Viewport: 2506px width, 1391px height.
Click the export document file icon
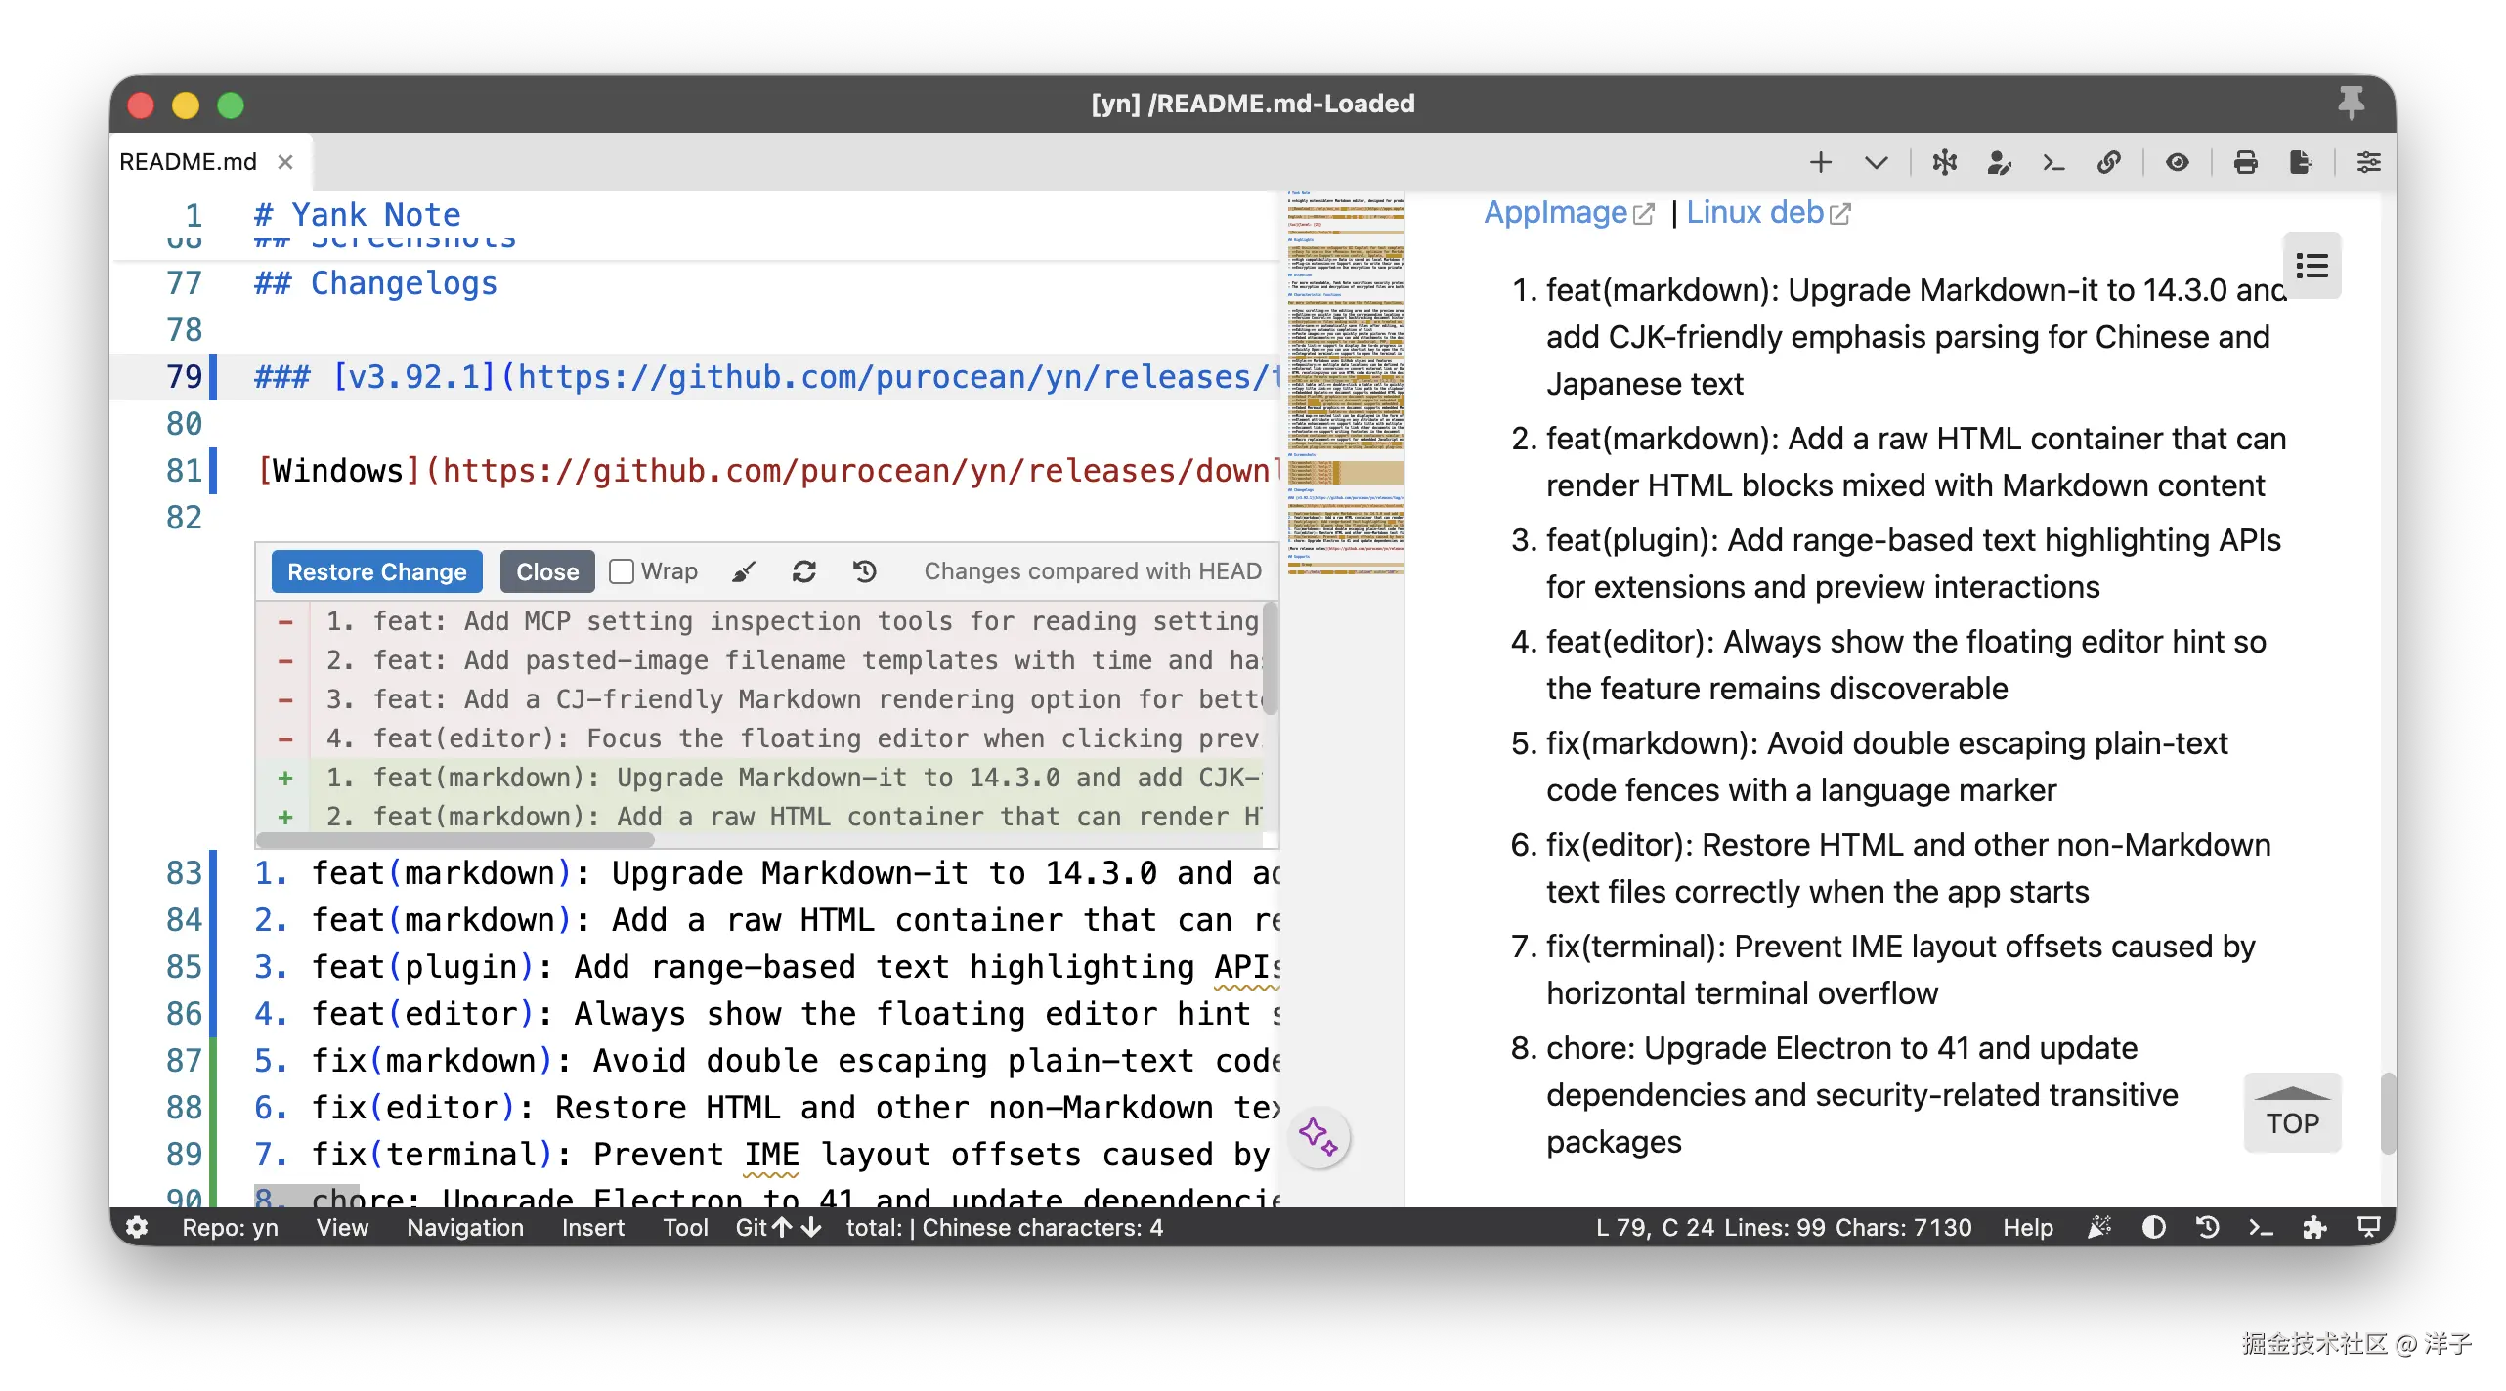pos(2301,162)
